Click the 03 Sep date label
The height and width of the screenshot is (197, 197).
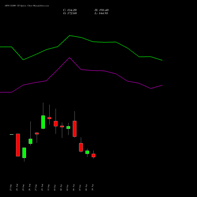(x=67, y=188)
